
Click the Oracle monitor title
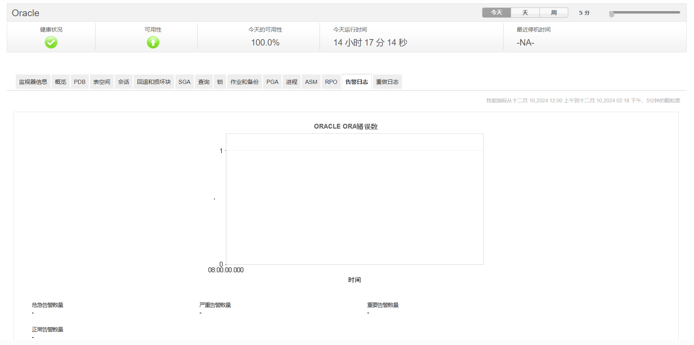point(26,13)
